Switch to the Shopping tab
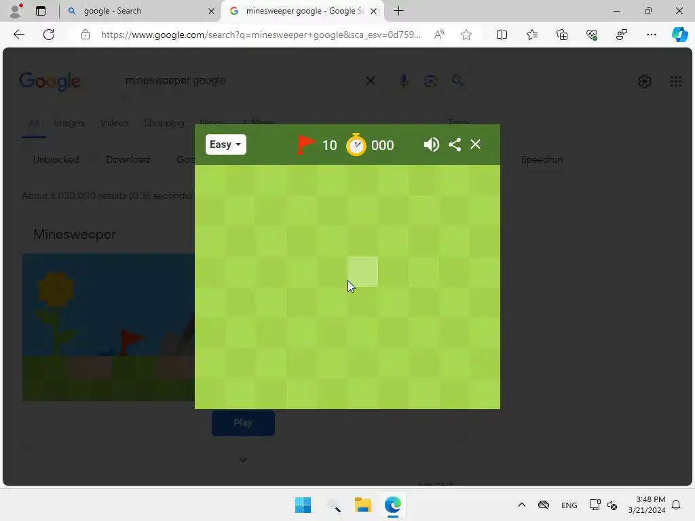 [164, 123]
